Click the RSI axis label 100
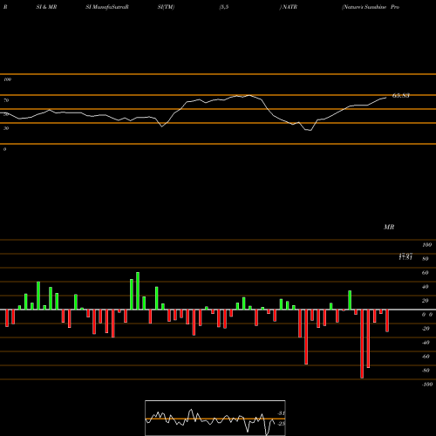Screen dimensions: 436x436 point(7,79)
